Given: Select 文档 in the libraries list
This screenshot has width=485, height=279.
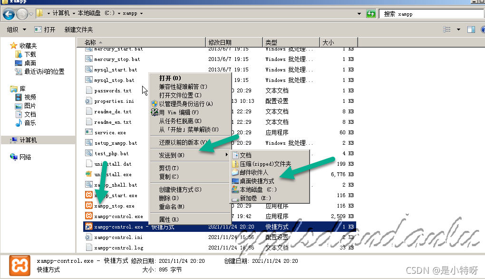Looking at the screenshot, I should (x=30, y=114).
